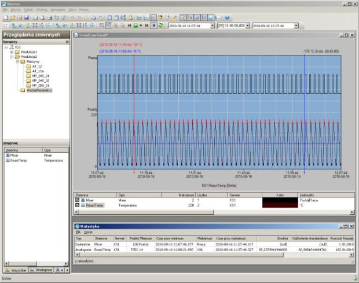This screenshot has height=283, width=359.
Task: Switch to the Analogowe tab
Action: coord(42,270)
